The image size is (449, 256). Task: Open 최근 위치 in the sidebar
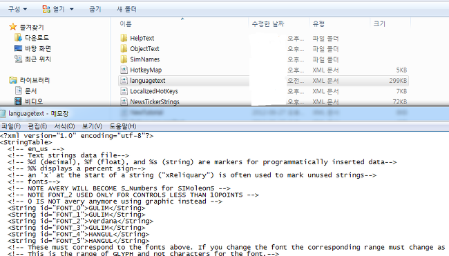pos(38,59)
